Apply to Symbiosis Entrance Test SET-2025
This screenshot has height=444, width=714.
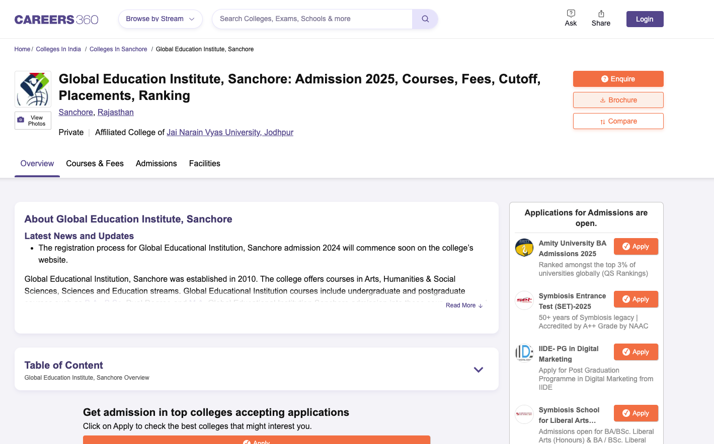point(636,299)
